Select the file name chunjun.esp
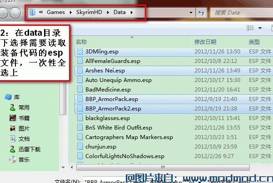 click(101, 147)
